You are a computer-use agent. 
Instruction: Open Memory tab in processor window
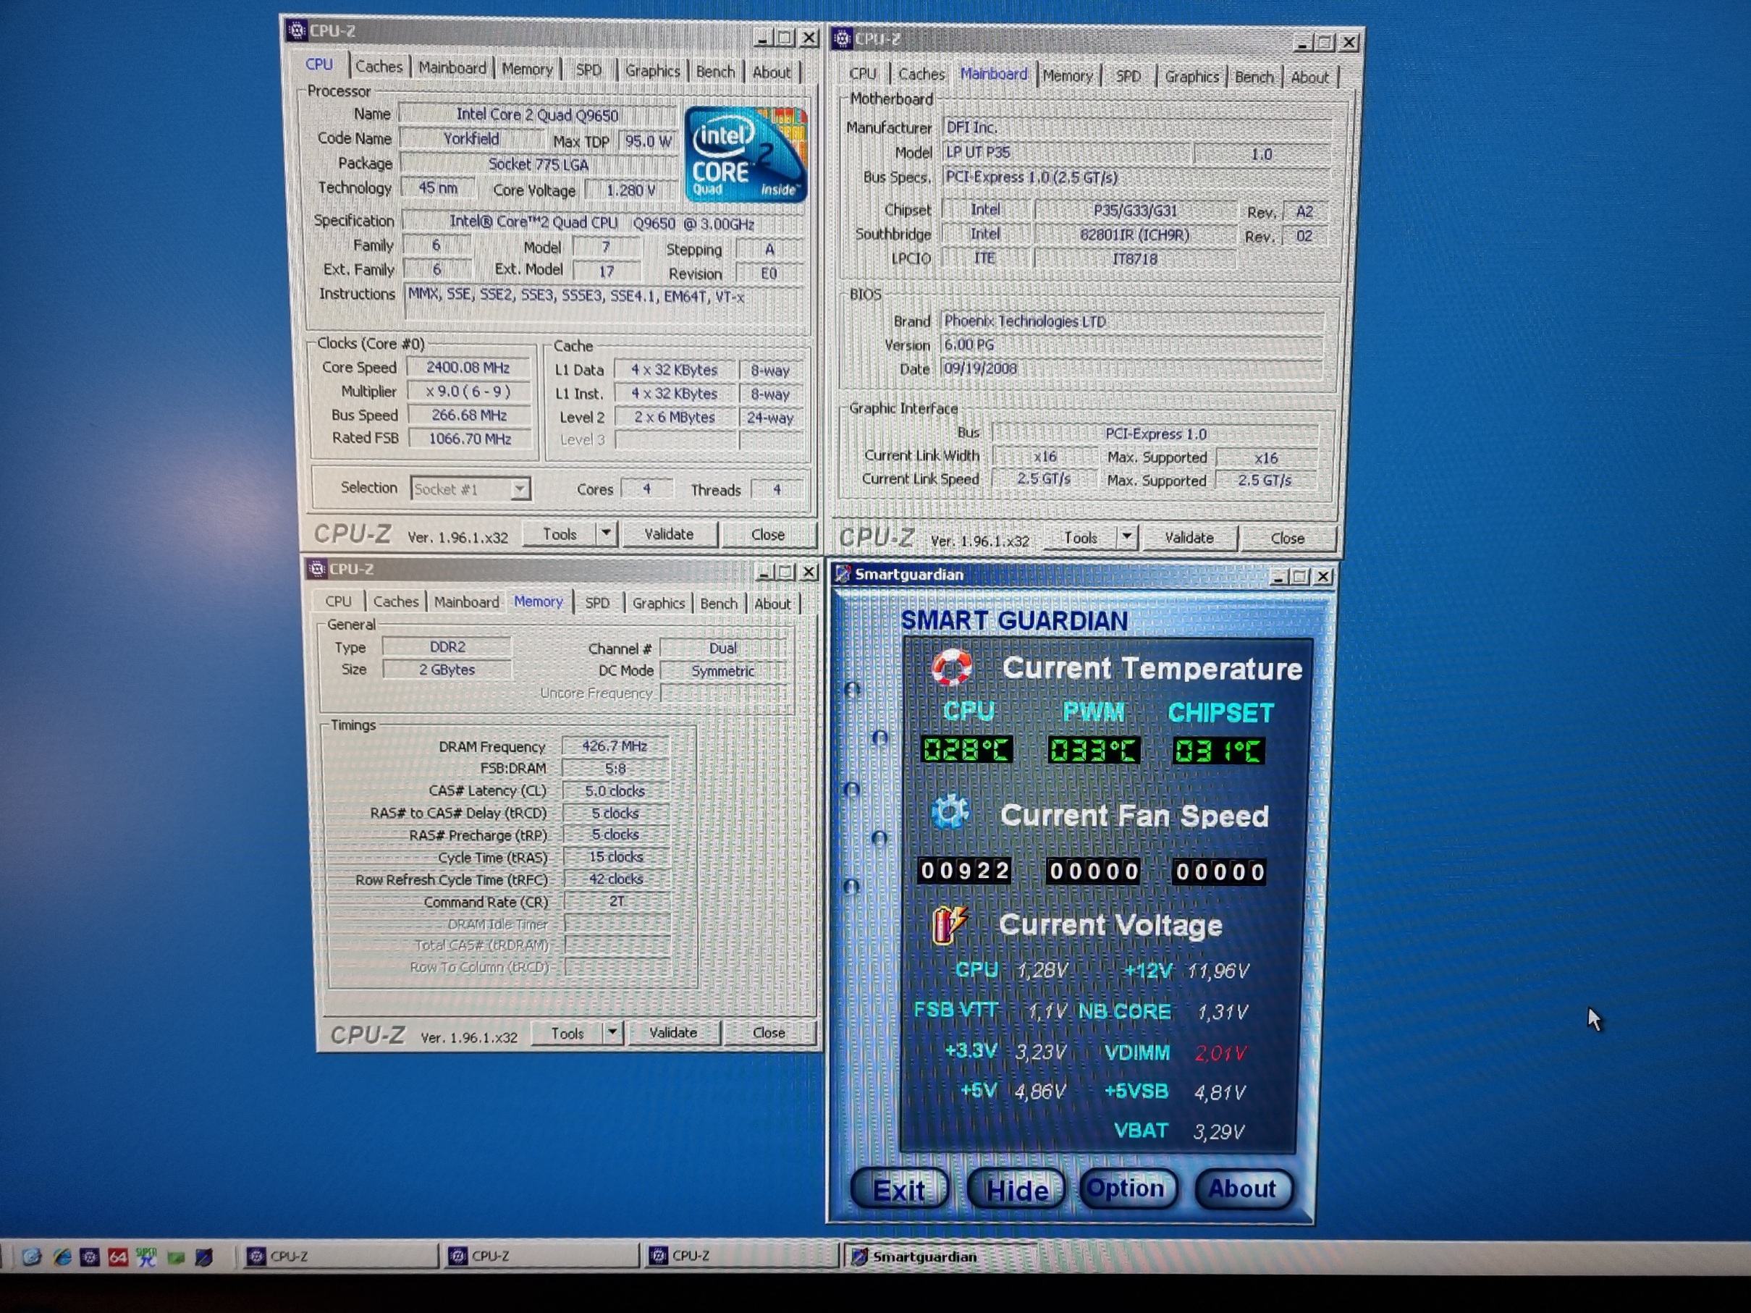[527, 69]
